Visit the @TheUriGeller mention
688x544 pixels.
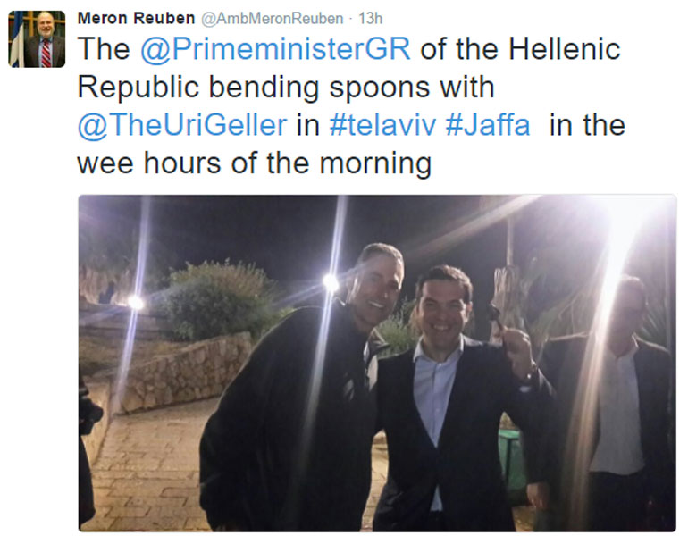click(x=182, y=125)
